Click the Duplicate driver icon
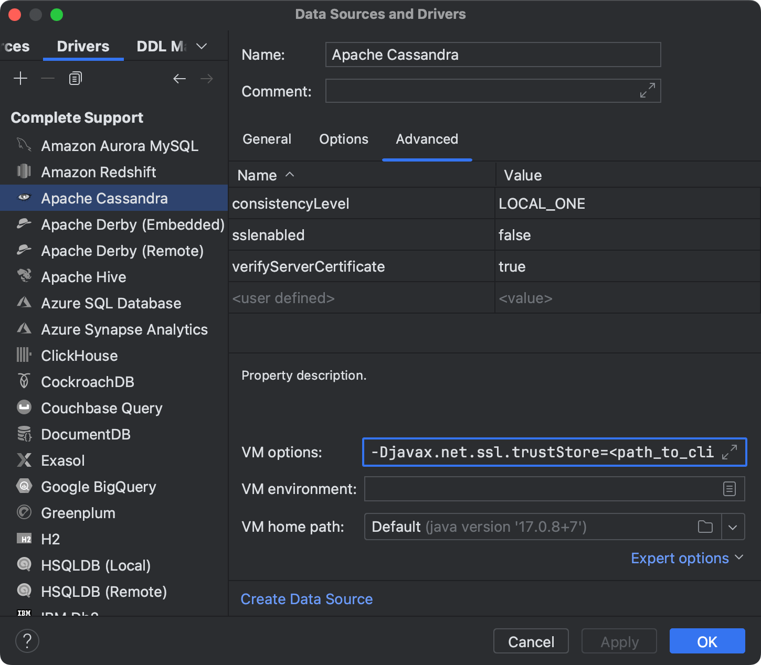This screenshot has height=665, width=761. coord(76,79)
